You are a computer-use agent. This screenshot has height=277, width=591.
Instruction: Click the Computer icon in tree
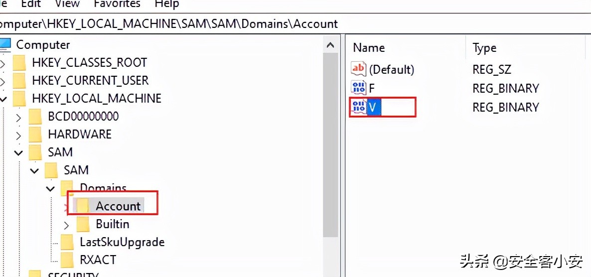5,45
